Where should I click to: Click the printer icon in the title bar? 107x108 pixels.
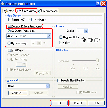pos(3,3)
